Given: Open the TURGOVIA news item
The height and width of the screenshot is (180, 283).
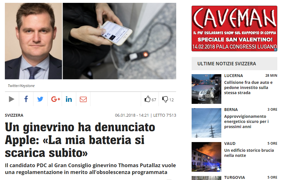Looking at the screenshot, I should (234, 177).
